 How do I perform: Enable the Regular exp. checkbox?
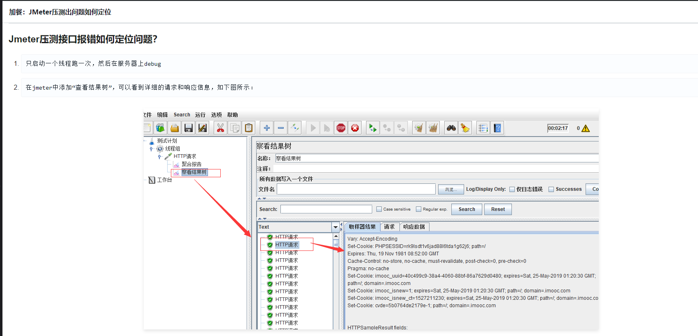pyautogui.click(x=419, y=209)
